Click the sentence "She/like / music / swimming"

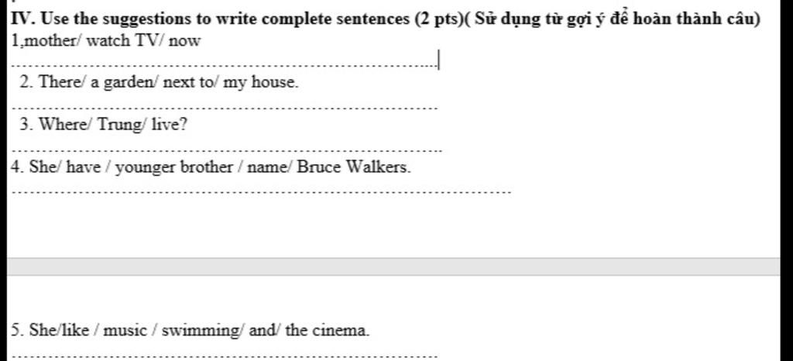190,331
